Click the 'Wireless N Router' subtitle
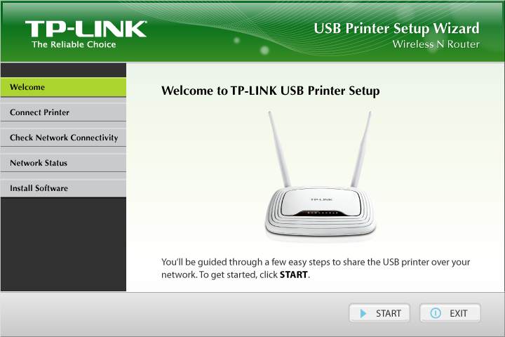 click(436, 44)
